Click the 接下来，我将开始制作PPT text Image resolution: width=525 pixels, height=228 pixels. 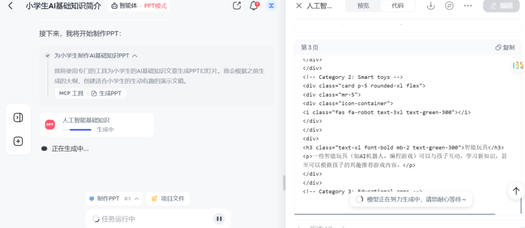coord(80,33)
